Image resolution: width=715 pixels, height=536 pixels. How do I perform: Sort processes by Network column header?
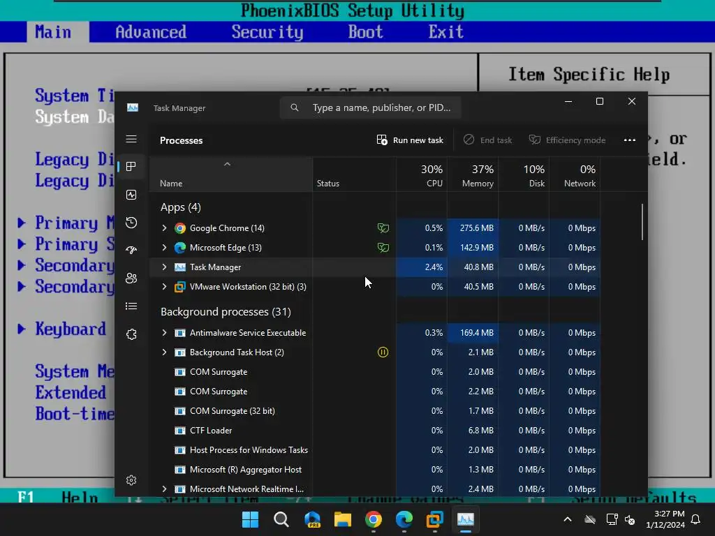pyautogui.click(x=575, y=174)
